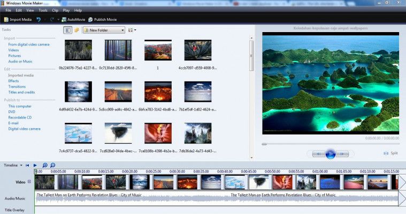Select the floating island clip on Video track

point(259,182)
